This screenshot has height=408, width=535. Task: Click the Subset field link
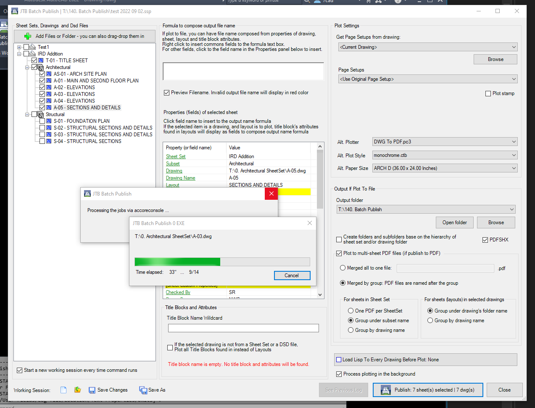point(173,164)
